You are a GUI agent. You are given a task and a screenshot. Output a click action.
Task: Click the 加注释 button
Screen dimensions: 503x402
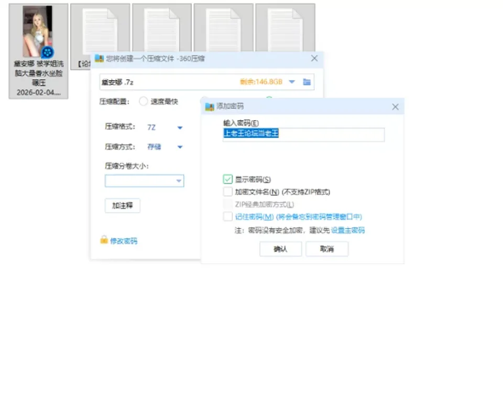(x=123, y=206)
